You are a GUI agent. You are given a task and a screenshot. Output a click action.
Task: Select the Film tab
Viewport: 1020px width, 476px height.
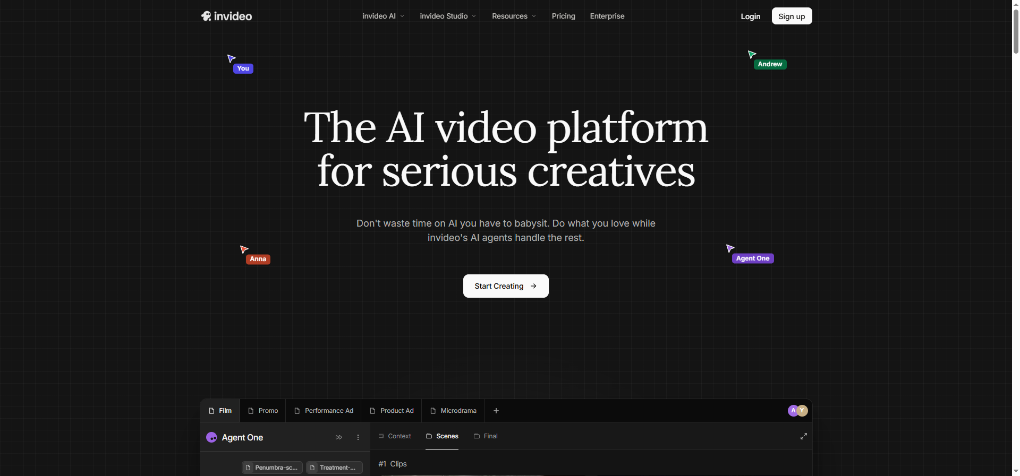click(x=220, y=411)
